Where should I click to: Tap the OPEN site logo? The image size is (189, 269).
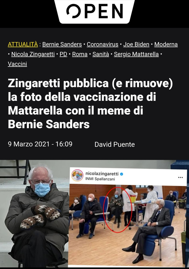click(x=95, y=11)
